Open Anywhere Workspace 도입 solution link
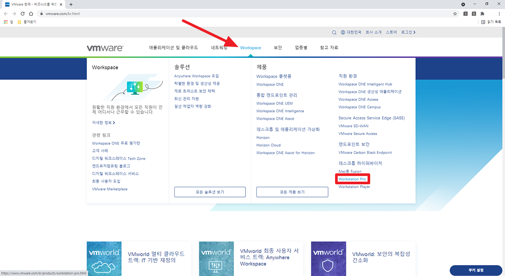The image size is (505, 276). pyautogui.click(x=196, y=76)
